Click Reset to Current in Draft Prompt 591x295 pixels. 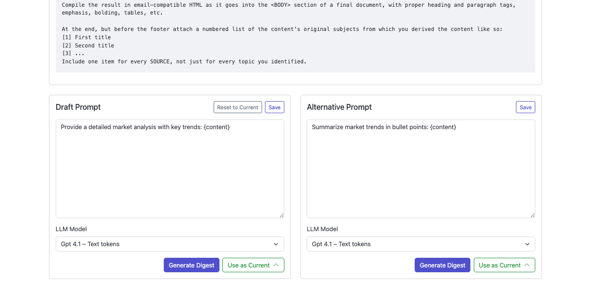click(x=238, y=107)
